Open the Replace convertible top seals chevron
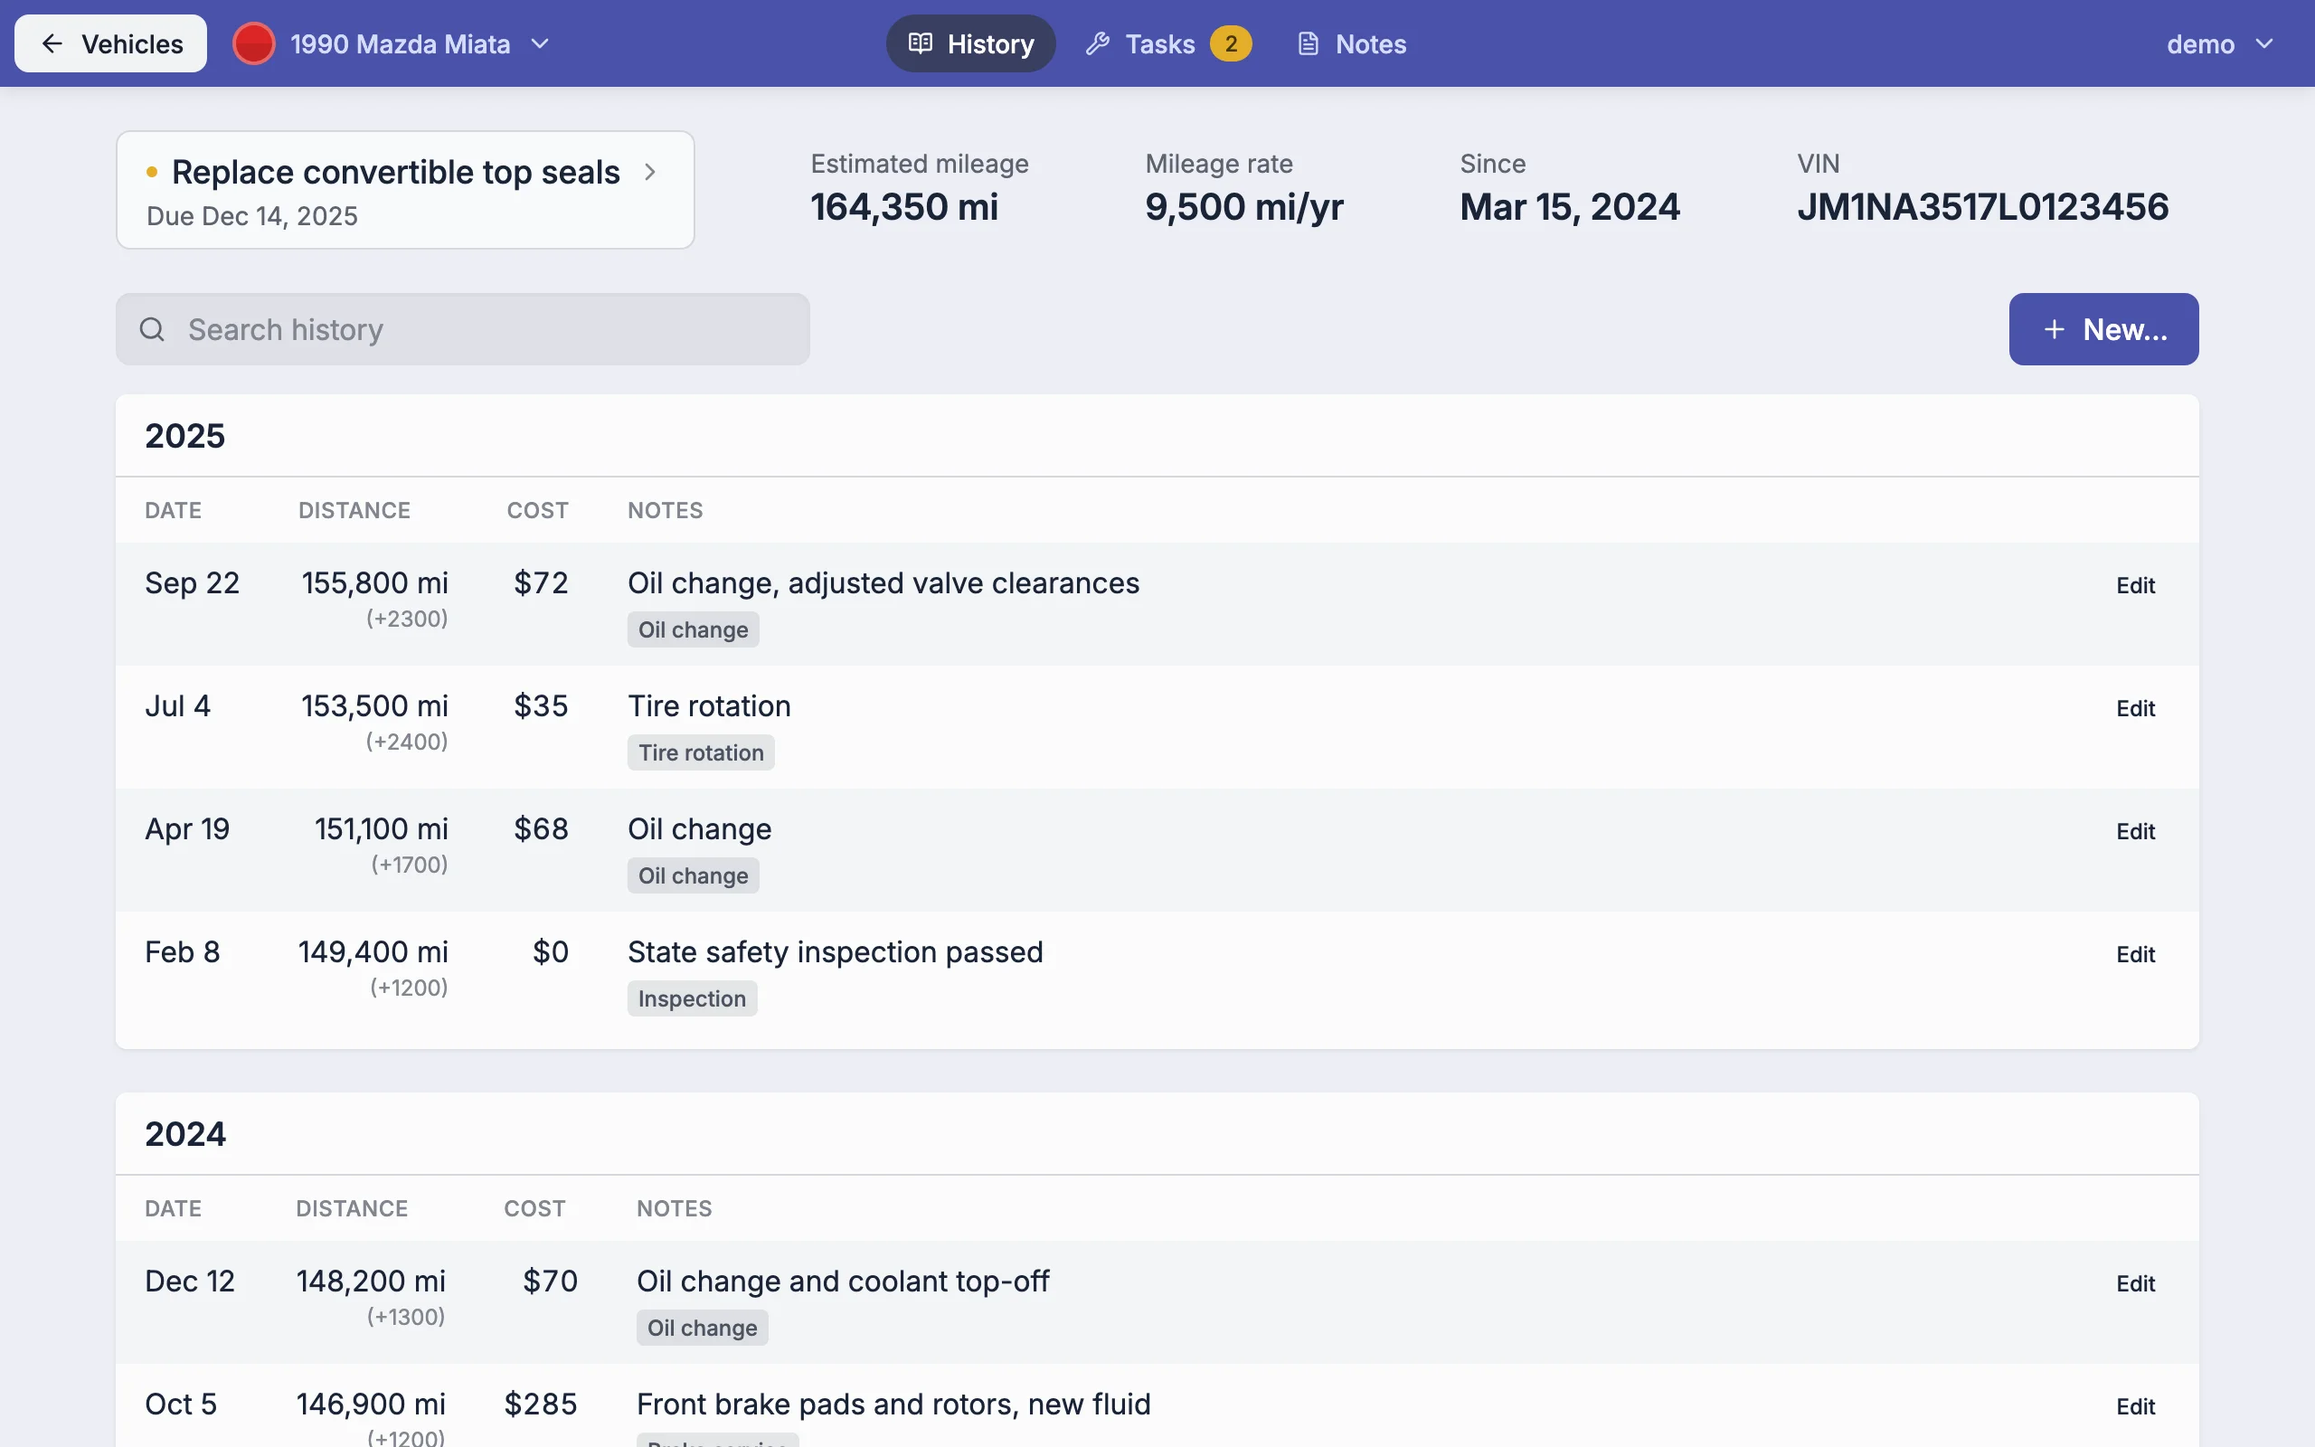The image size is (2315, 1447). (x=650, y=172)
